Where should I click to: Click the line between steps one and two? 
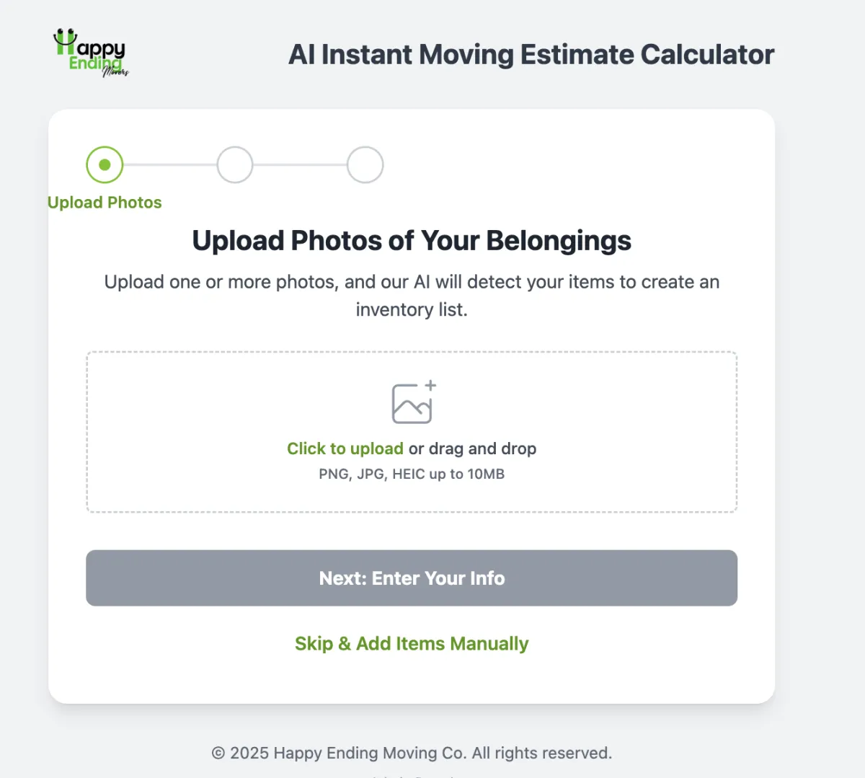[170, 165]
